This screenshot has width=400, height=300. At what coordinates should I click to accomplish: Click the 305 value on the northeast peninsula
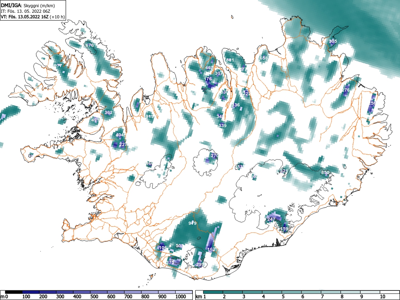[333, 41]
